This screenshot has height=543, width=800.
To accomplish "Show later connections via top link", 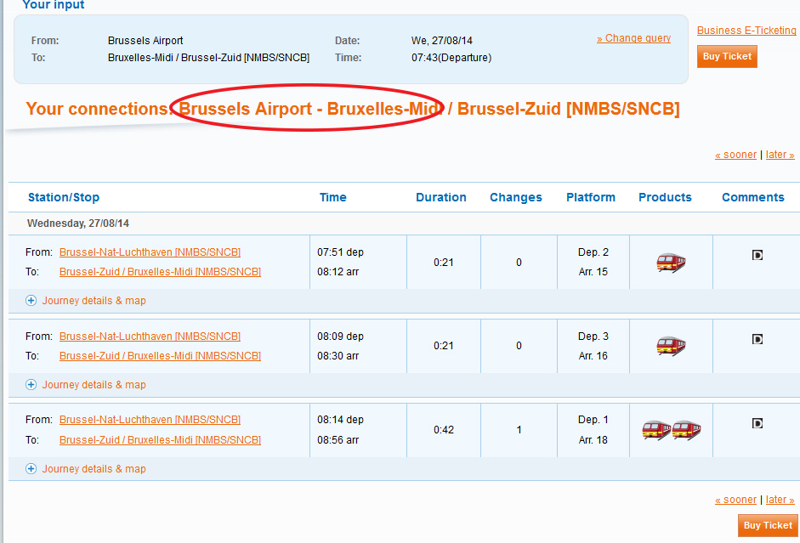I will (x=780, y=155).
